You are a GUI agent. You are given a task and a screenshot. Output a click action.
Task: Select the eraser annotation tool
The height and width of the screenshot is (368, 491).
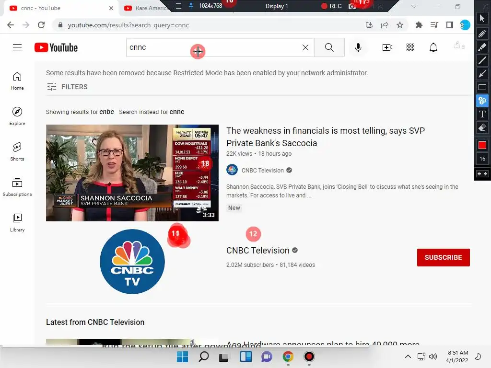coord(482,127)
